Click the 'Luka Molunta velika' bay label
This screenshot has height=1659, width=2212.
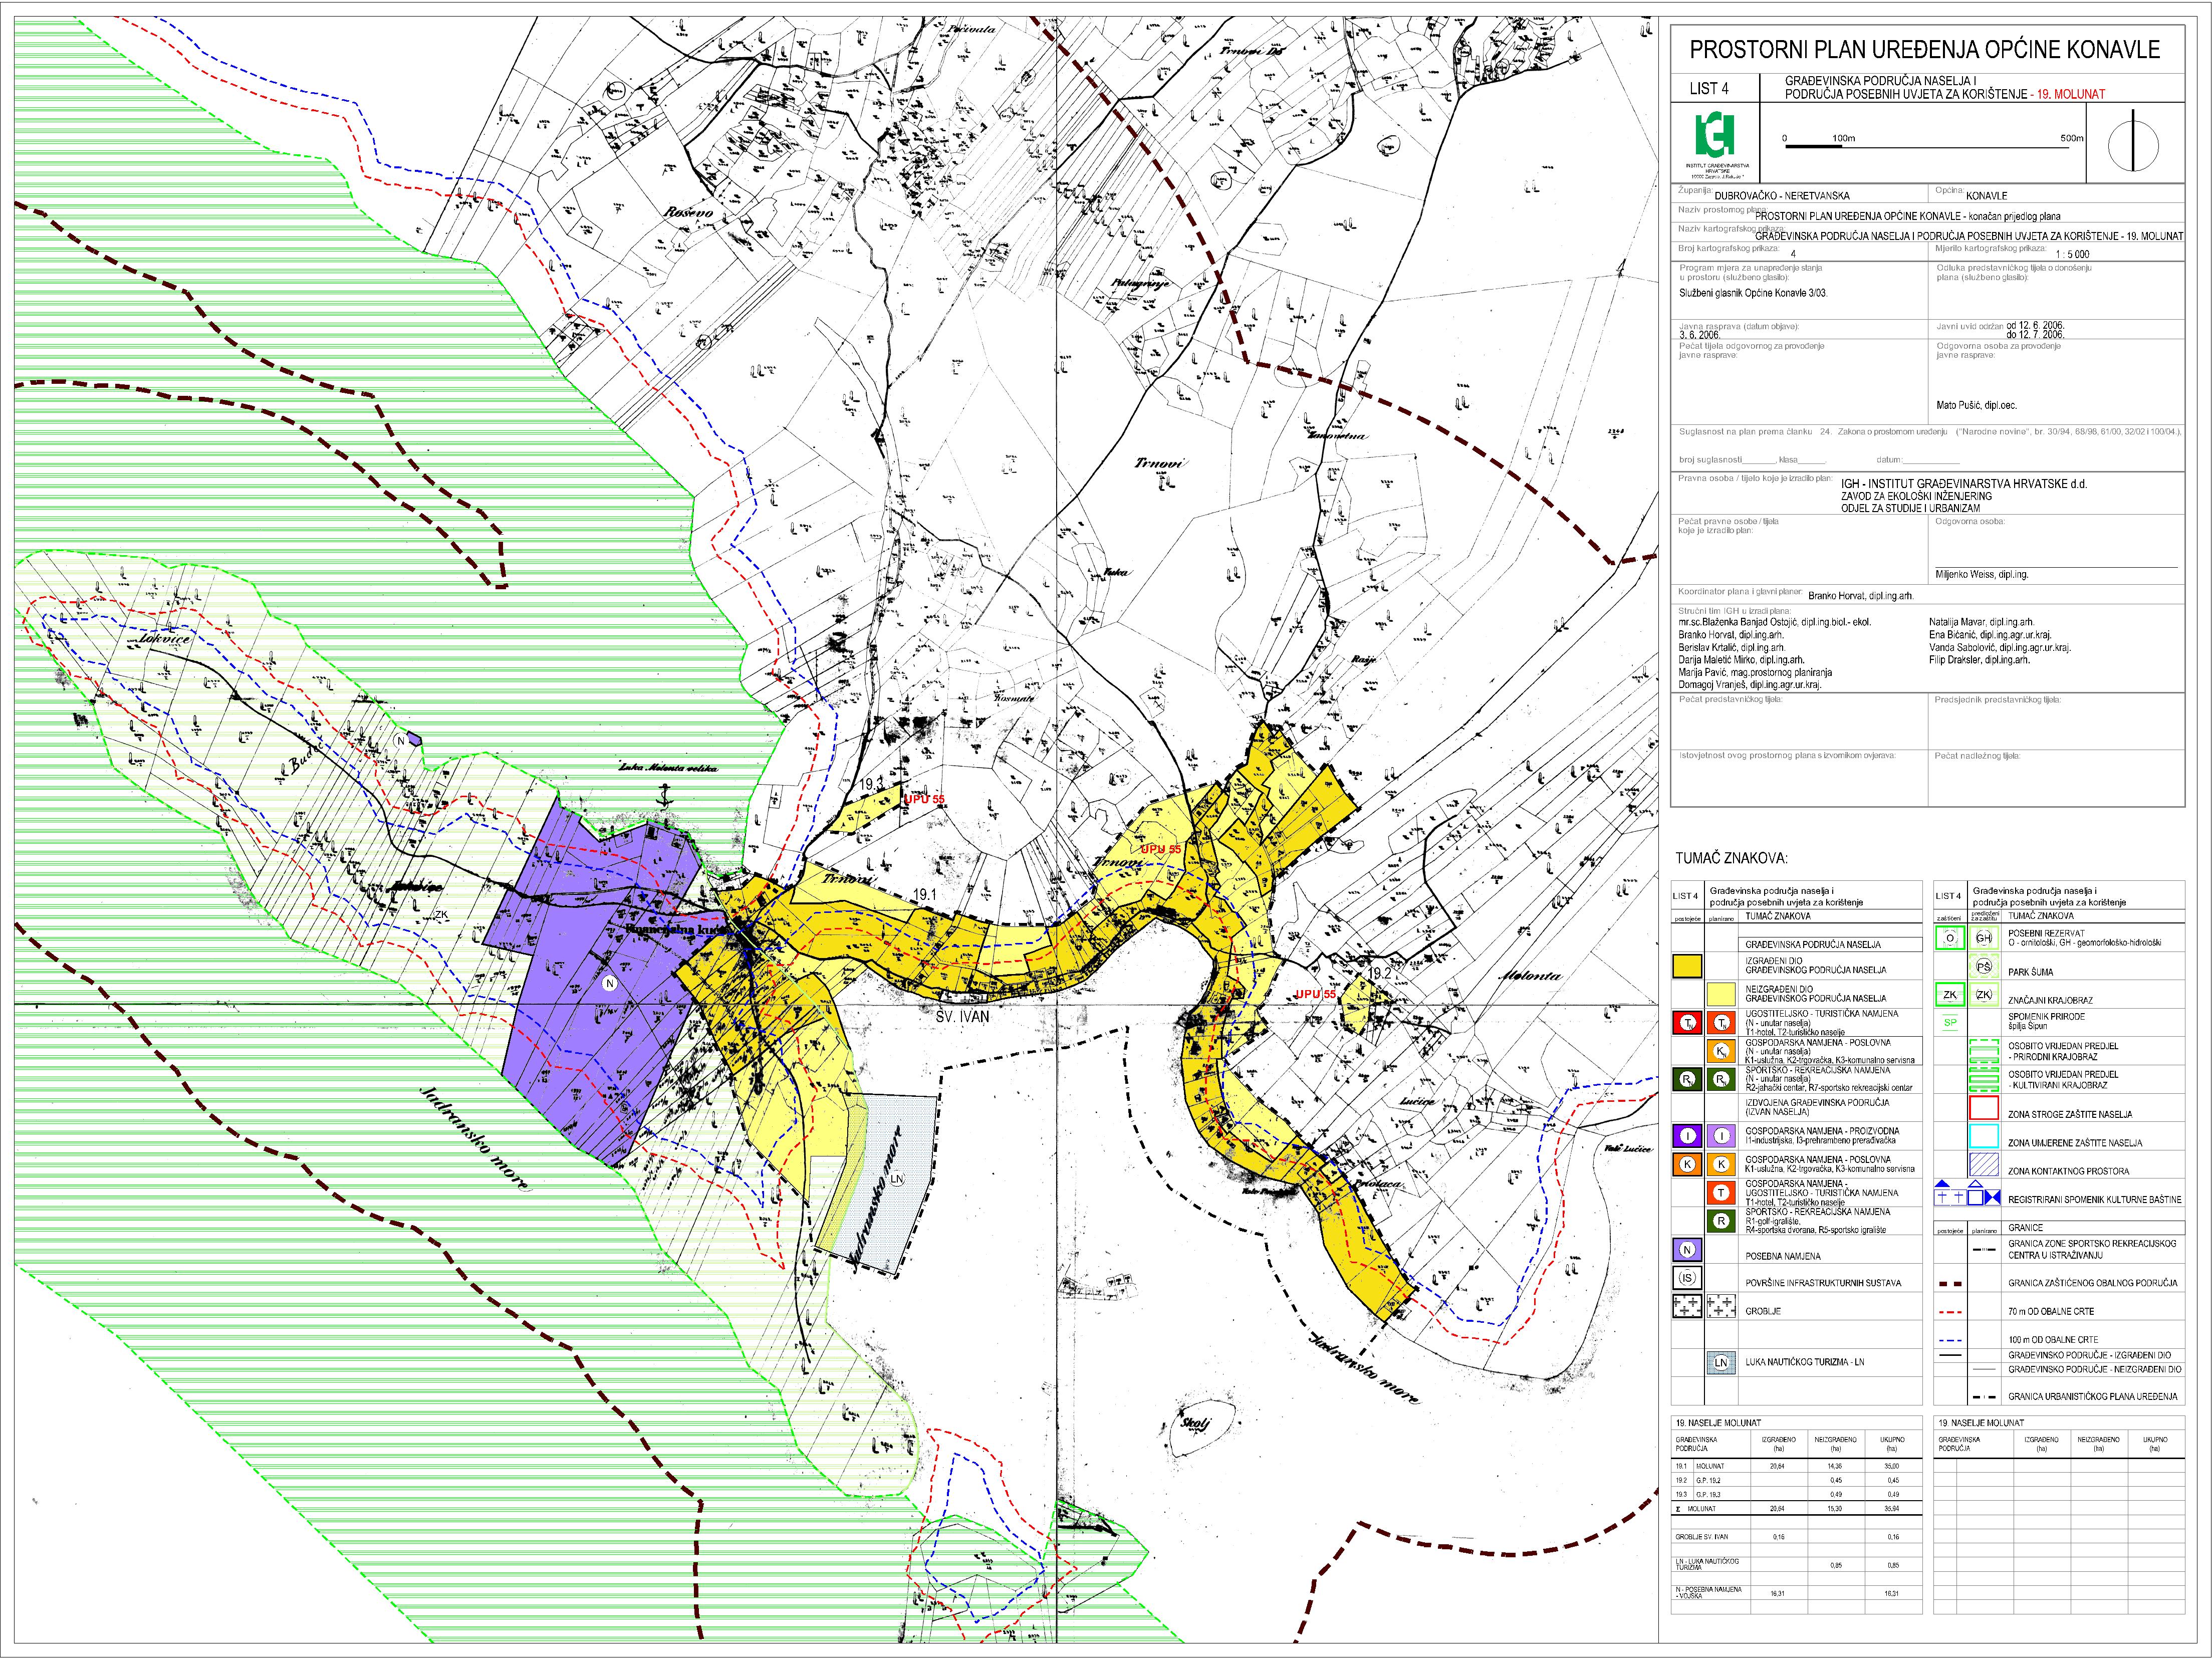click(668, 768)
